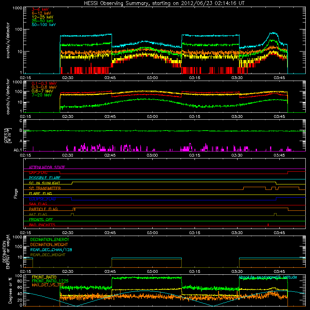Click the MAX_DET_VS_TOT legend label
The image size is (310, 310).
click(x=48, y=285)
